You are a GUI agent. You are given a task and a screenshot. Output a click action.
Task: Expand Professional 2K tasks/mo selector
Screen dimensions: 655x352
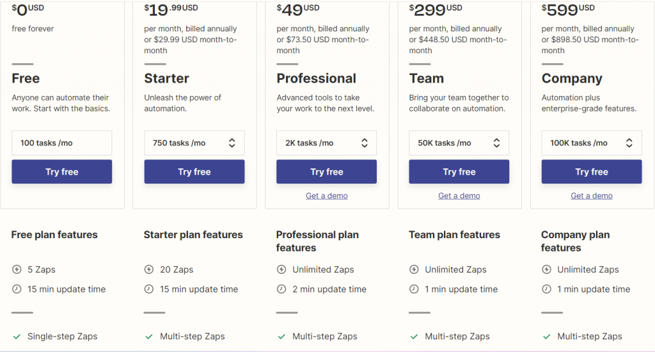[326, 143]
